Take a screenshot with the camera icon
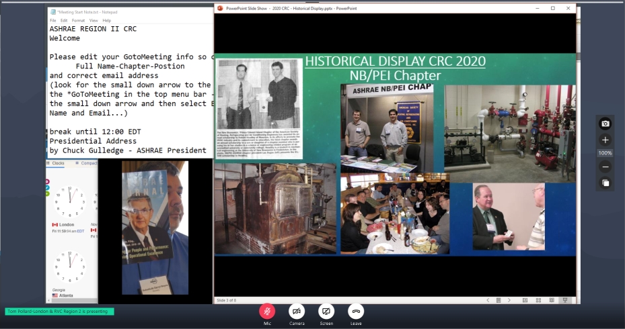 pyautogui.click(x=605, y=124)
